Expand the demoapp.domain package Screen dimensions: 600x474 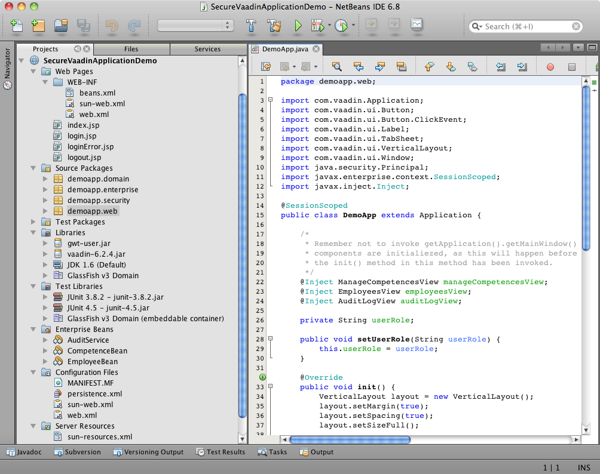pyautogui.click(x=45, y=178)
